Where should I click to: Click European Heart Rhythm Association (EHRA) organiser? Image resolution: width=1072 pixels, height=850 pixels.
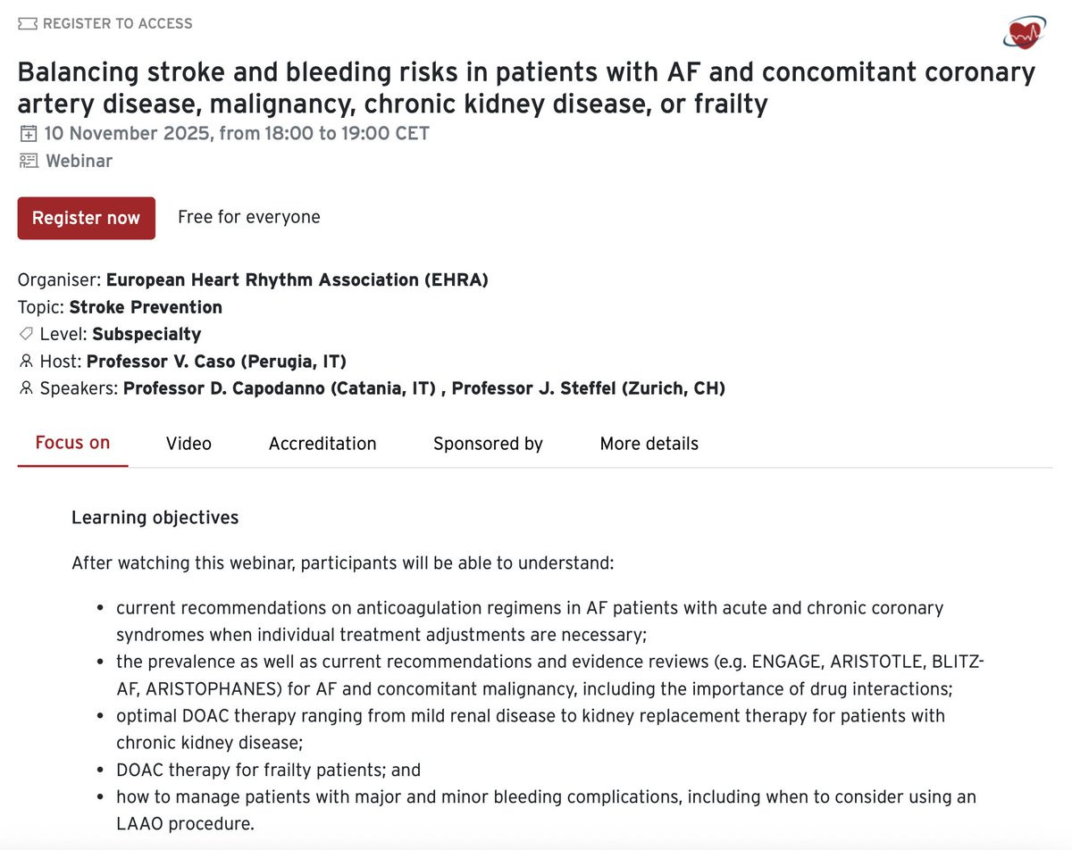(x=297, y=279)
